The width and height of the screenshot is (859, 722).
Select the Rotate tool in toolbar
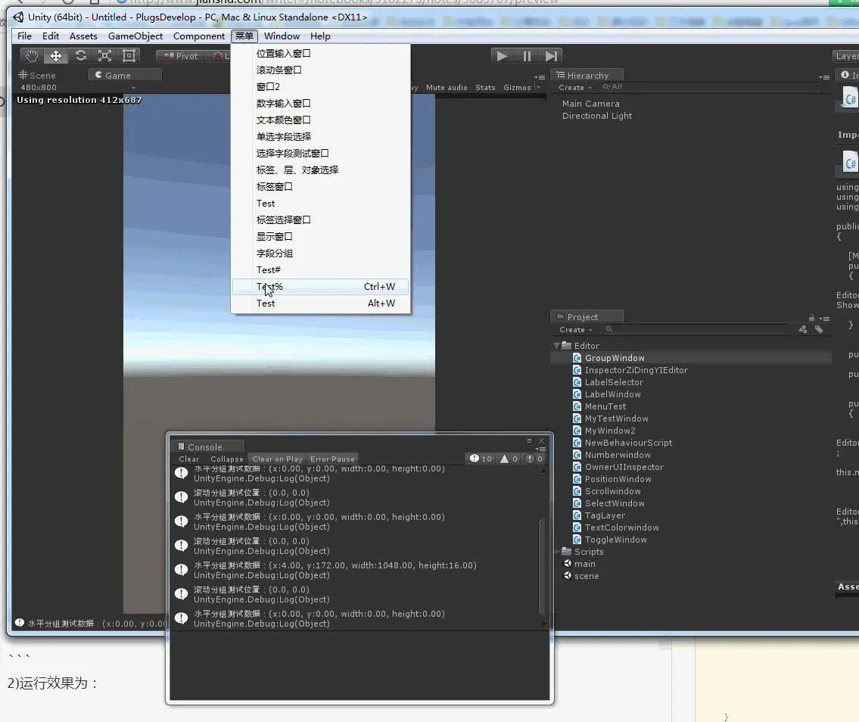coord(80,56)
